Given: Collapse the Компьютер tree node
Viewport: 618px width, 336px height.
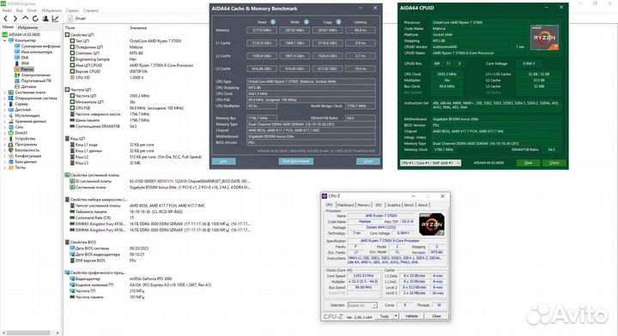Looking at the screenshot, I should click(5, 40).
